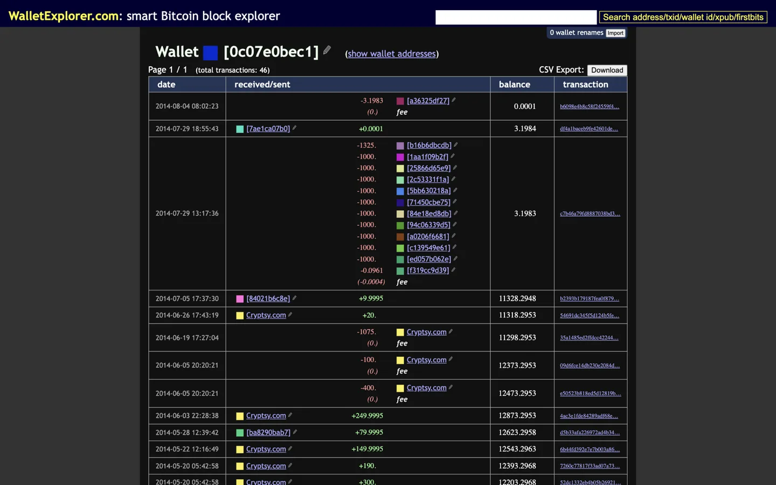Click the pencil icon next to b16b6dbcdb

(456, 144)
